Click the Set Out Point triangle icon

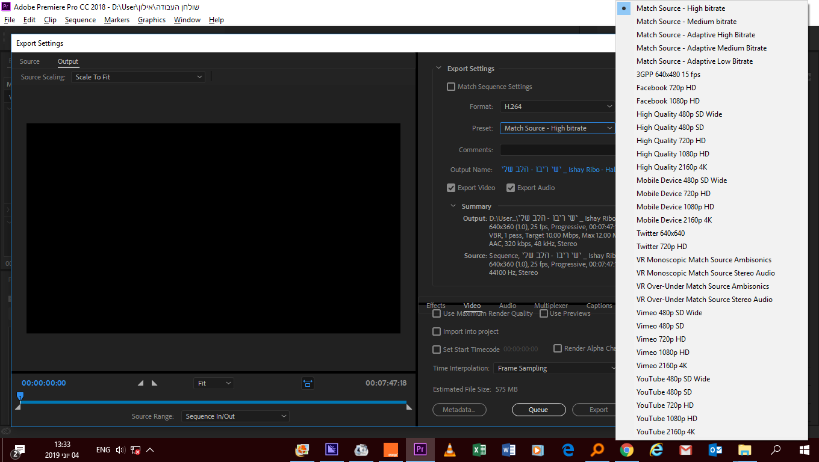click(154, 383)
